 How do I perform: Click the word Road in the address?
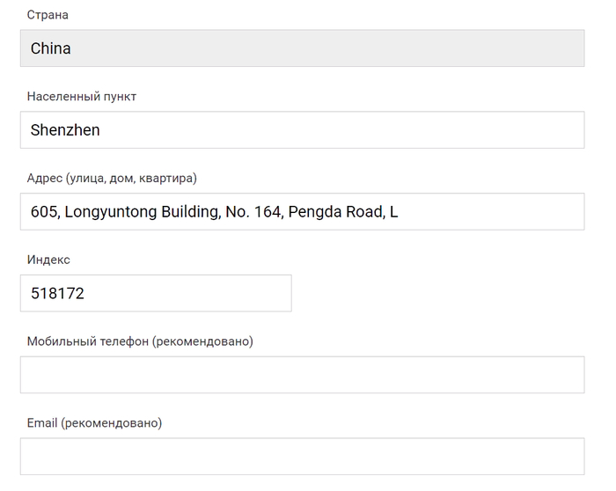click(x=364, y=212)
